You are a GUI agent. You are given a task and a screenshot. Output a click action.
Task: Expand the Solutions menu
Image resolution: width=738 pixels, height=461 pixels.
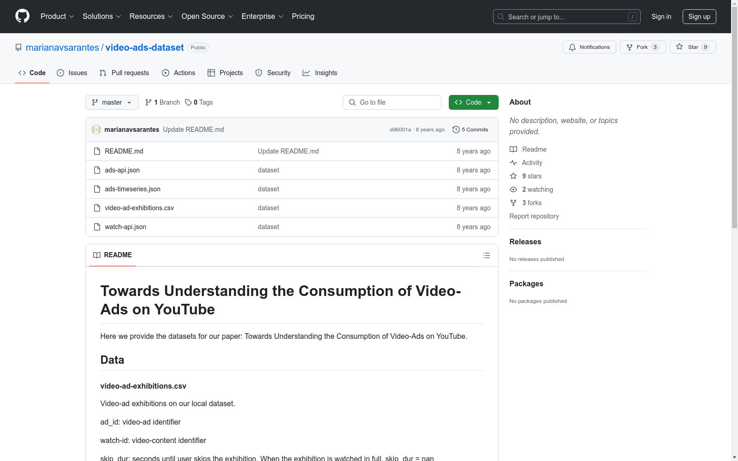click(102, 16)
